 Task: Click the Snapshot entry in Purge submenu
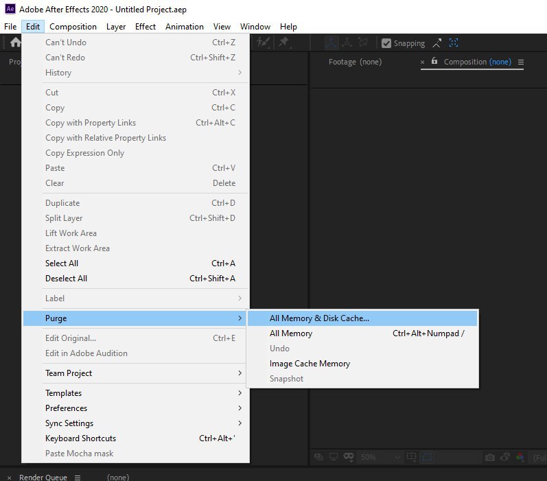pos(362,379)
